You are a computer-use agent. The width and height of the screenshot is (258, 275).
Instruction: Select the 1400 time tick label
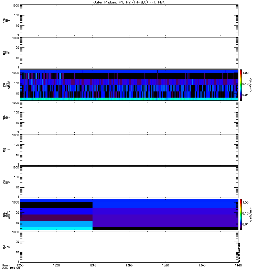(x=238, y=265)
